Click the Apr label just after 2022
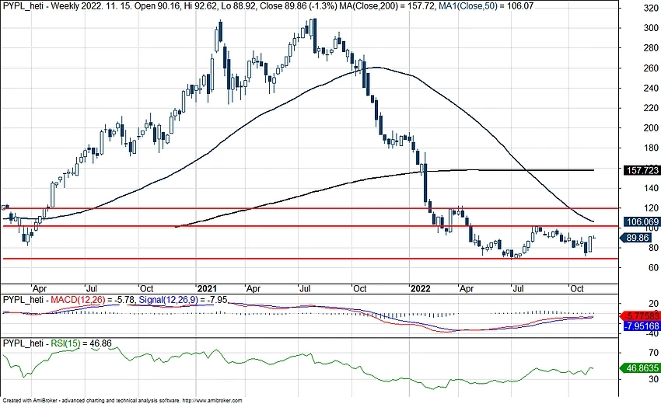Screen dimensions: 661x404 [x=467, y=288]
